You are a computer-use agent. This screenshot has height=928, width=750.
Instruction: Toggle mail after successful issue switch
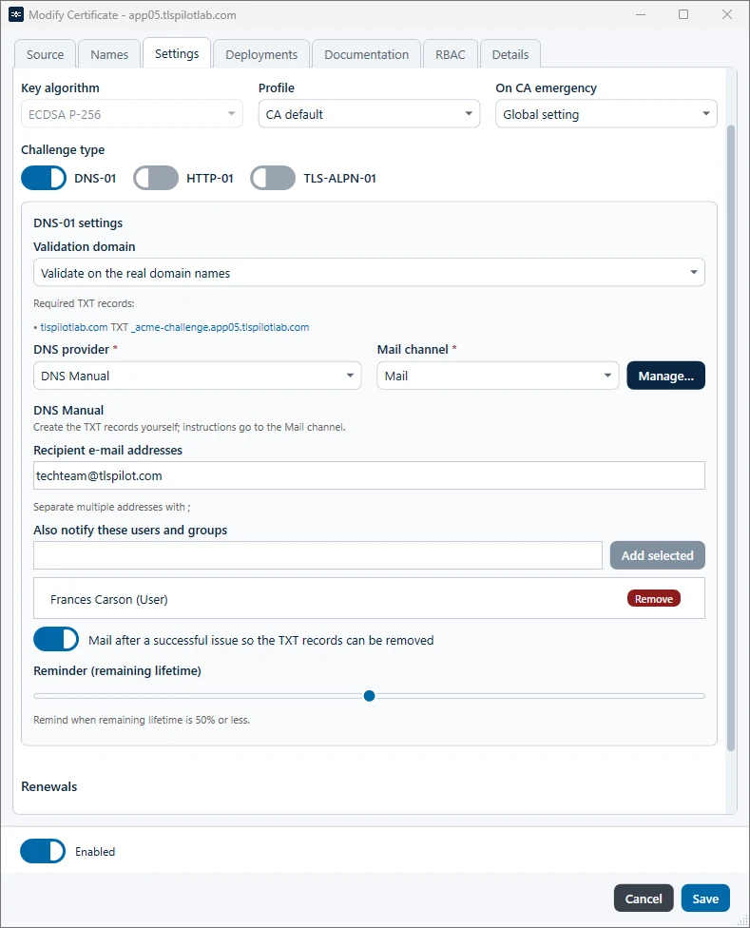click(56, 639)
